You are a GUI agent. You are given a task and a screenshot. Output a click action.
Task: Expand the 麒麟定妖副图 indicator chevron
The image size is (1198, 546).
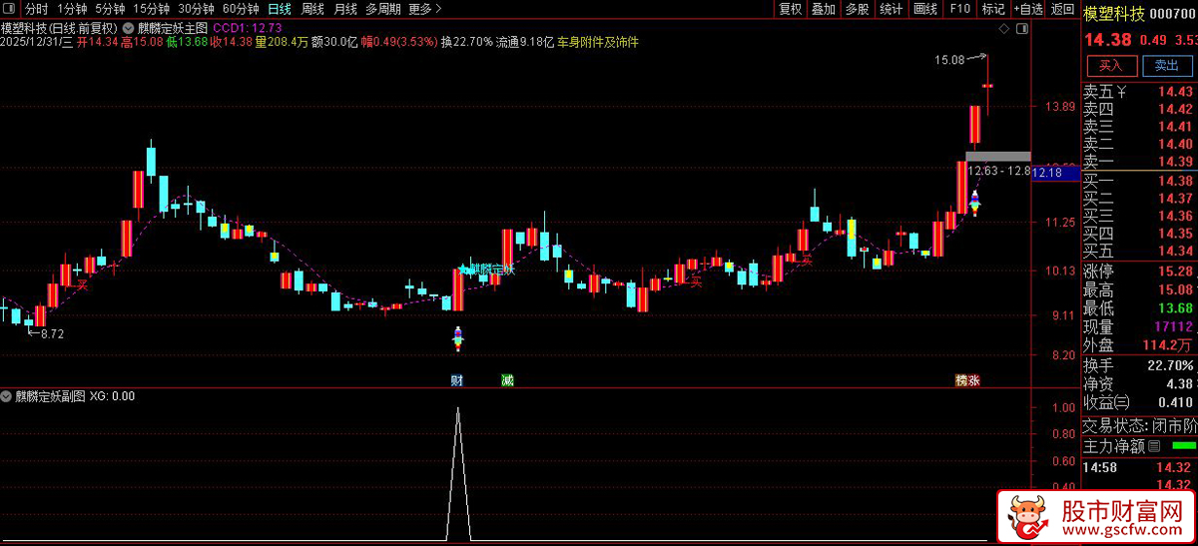7,396
